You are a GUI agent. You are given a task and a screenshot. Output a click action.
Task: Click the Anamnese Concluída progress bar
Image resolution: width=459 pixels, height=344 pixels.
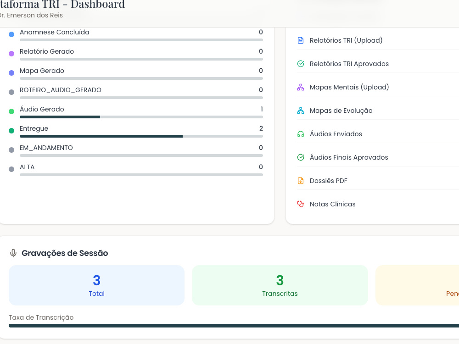coord(141,40)
